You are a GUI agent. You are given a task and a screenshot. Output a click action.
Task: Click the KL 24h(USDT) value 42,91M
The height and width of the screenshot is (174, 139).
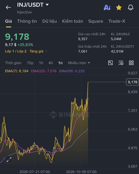tap(117, 51)
